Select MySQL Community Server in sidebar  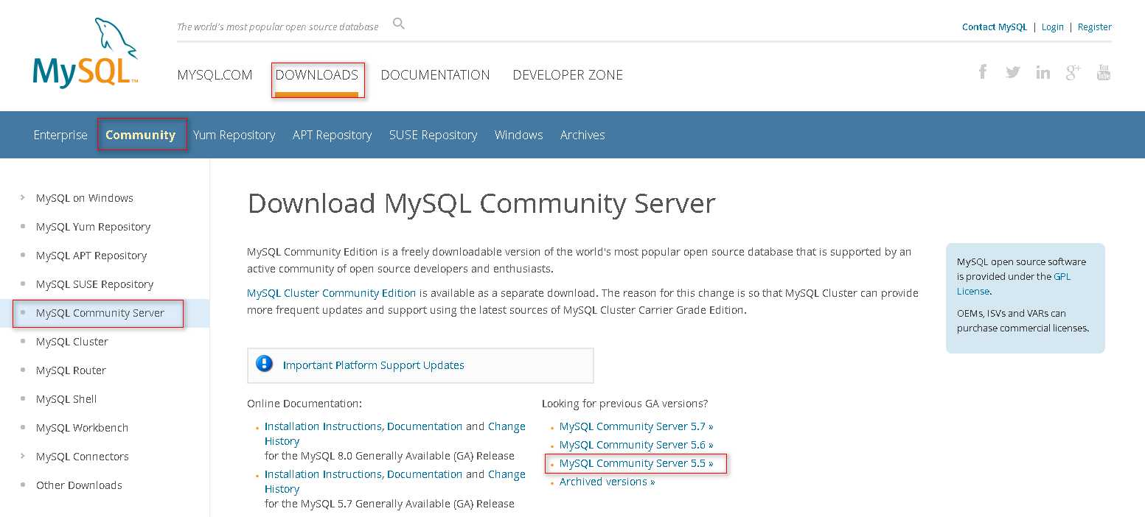[100, 313]
